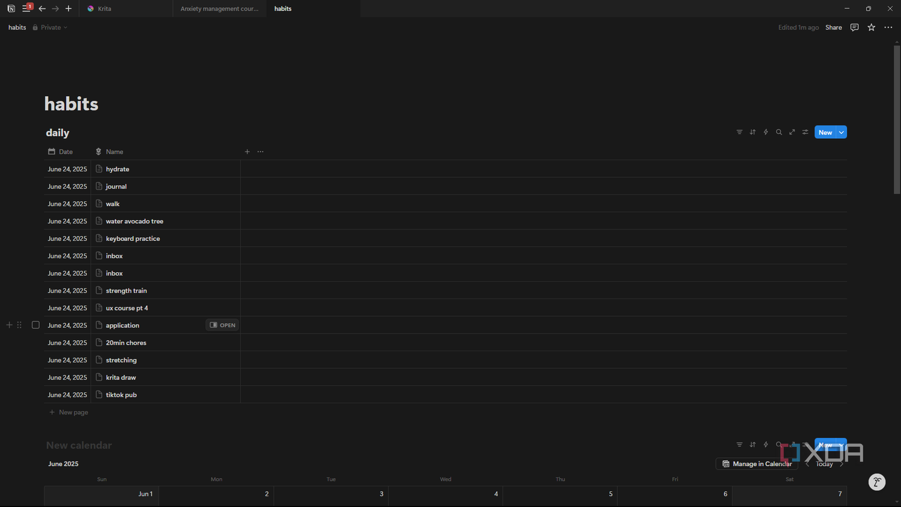Create a new daily entry with New
The image size is (901, 507).
(825, 132)
